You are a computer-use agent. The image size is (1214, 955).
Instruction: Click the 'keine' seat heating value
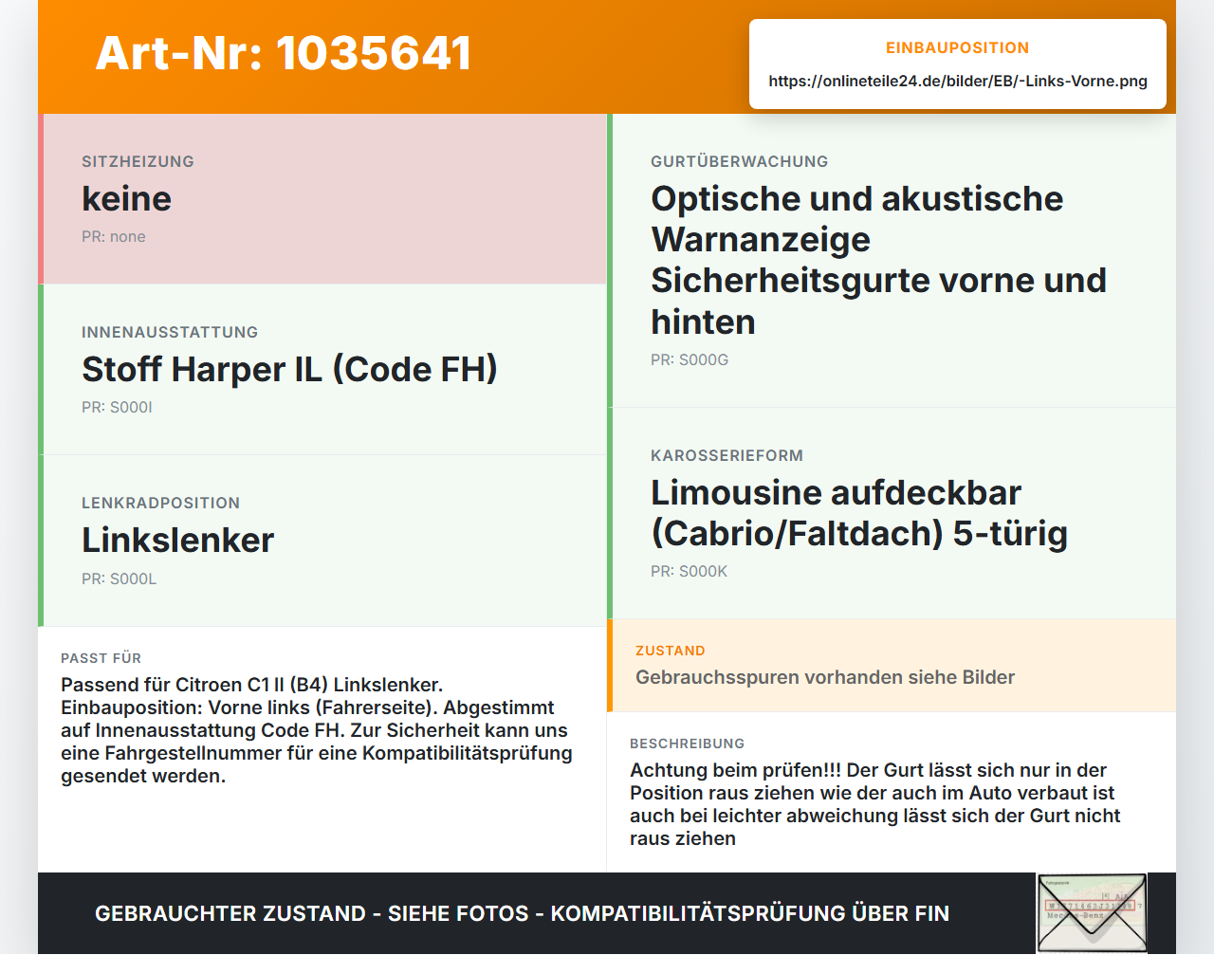point(126,198)
